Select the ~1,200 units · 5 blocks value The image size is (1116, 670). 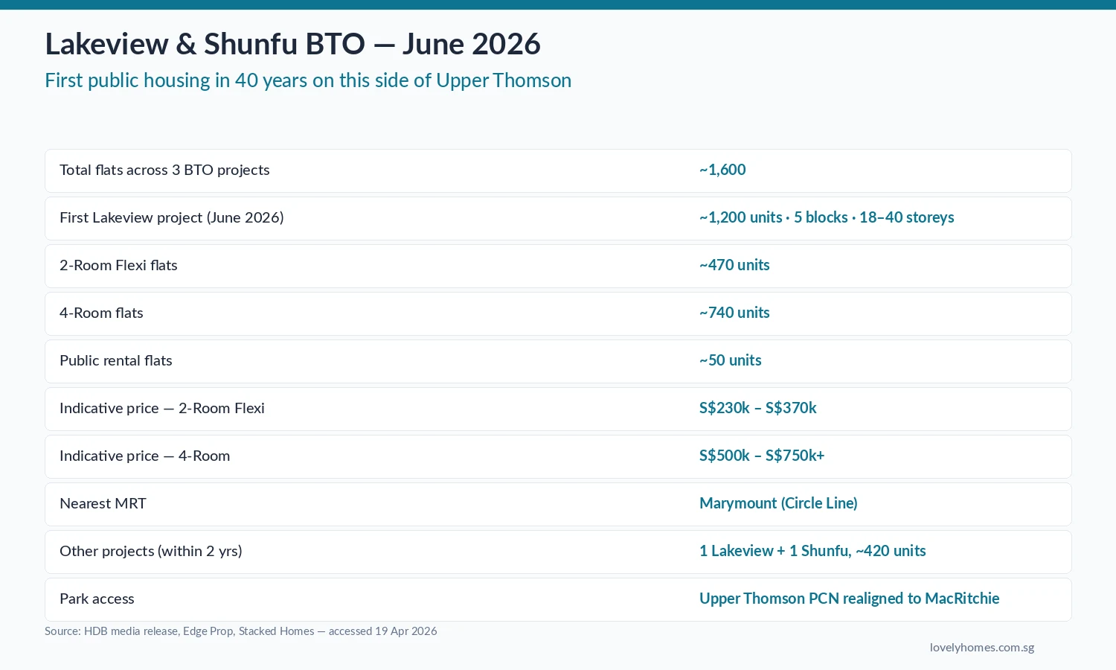point(827,217)
